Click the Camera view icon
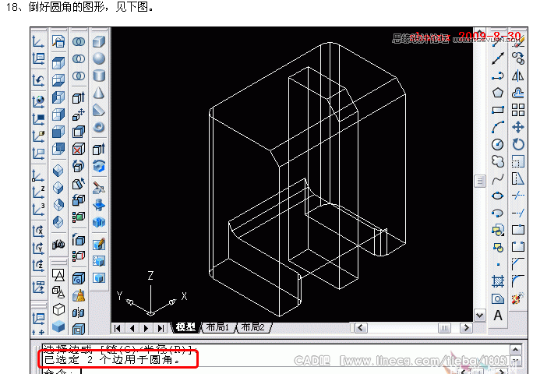The height and width of the screenshot is (374, 533). [x=58, y=244]
